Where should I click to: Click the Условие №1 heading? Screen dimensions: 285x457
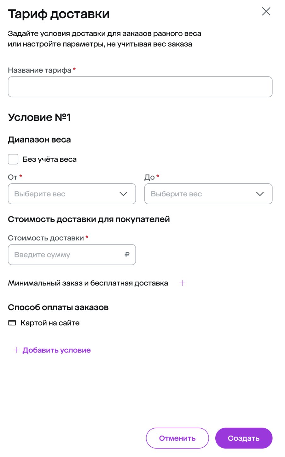(x=39, y=117)
